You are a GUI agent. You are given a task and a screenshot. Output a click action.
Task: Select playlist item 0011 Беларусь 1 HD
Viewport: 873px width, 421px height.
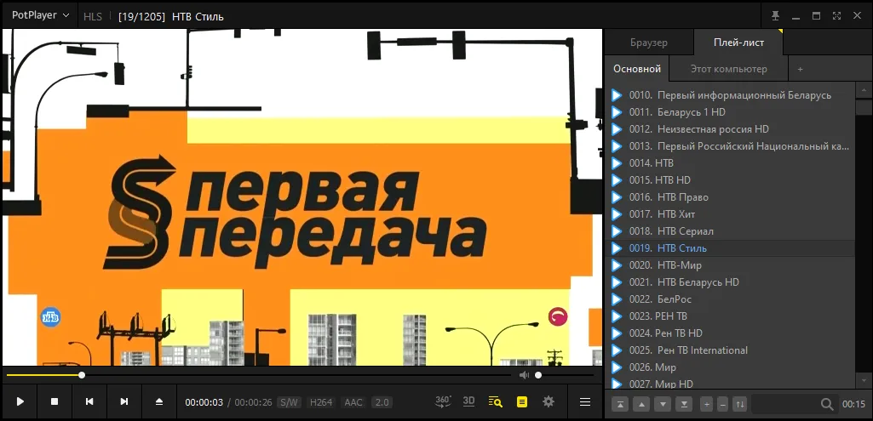click(x=730, y=111)
